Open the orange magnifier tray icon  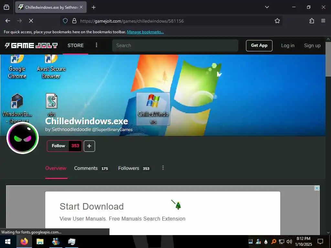click(273, 242)
